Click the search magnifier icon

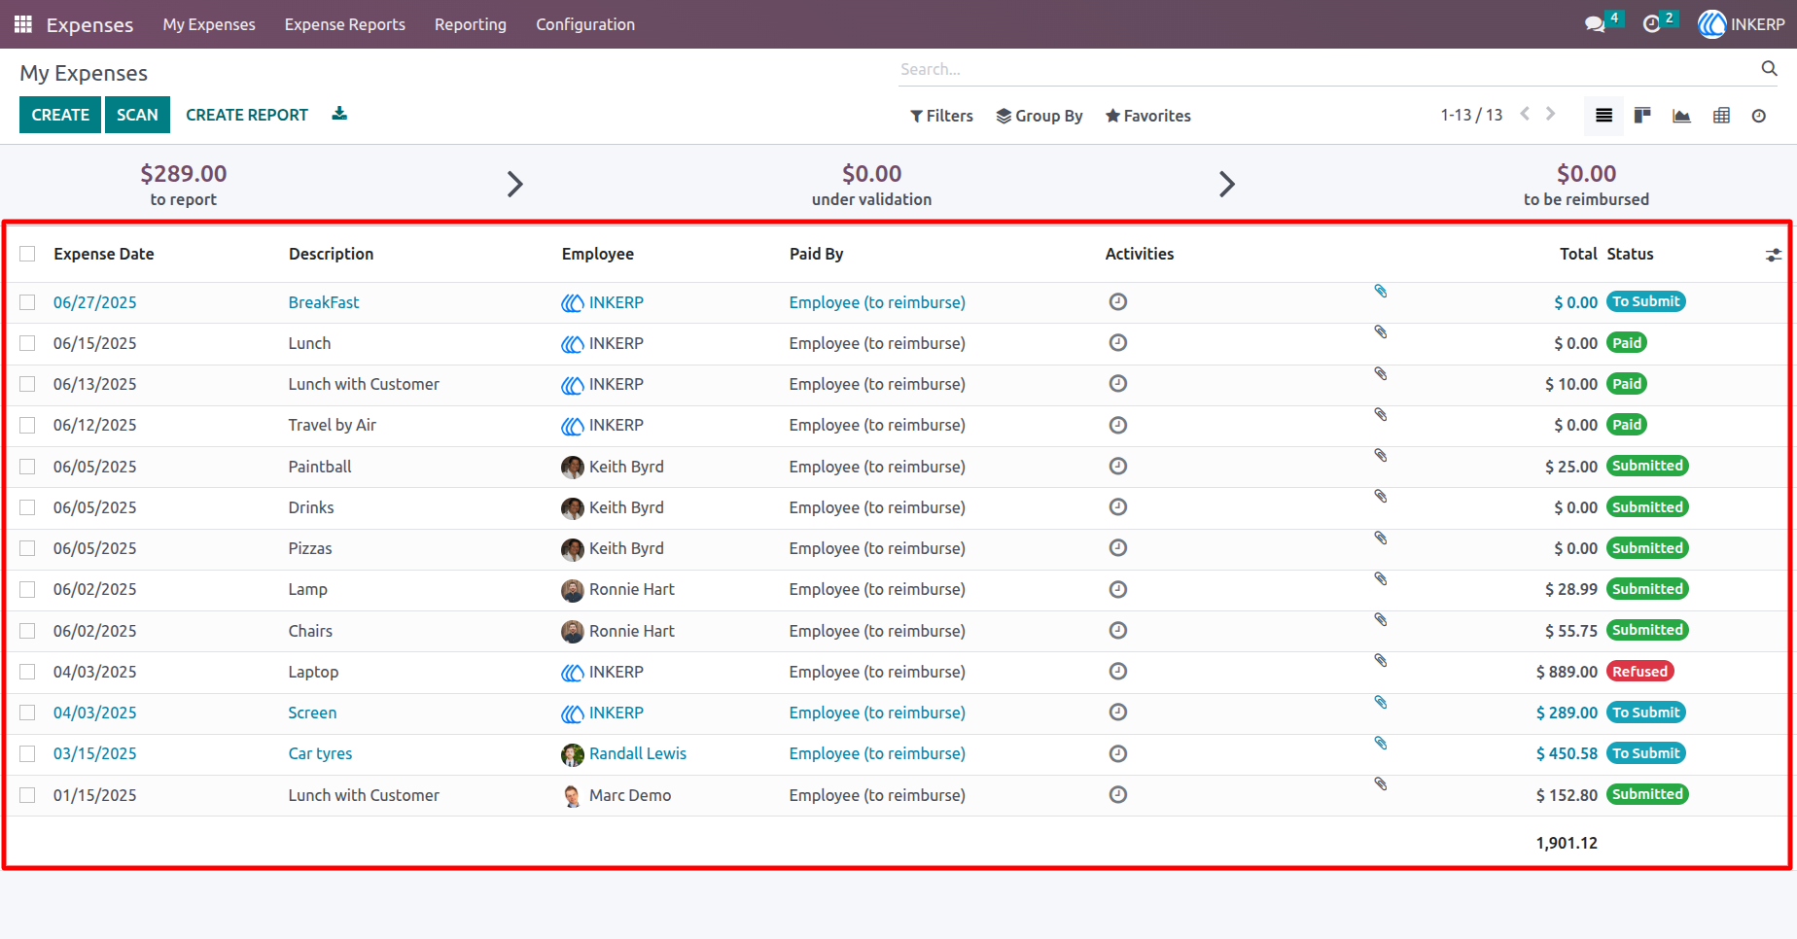click(1769, 68)
